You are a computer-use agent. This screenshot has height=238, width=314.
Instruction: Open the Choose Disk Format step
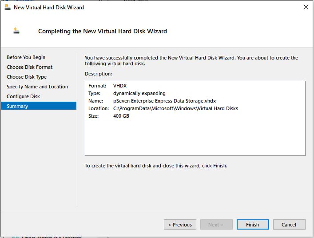29,67
